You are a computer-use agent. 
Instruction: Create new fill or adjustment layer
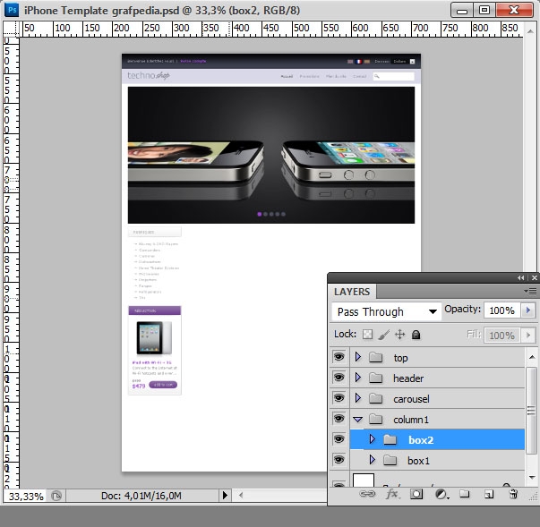pyautogui.click(x=441, y=495)
